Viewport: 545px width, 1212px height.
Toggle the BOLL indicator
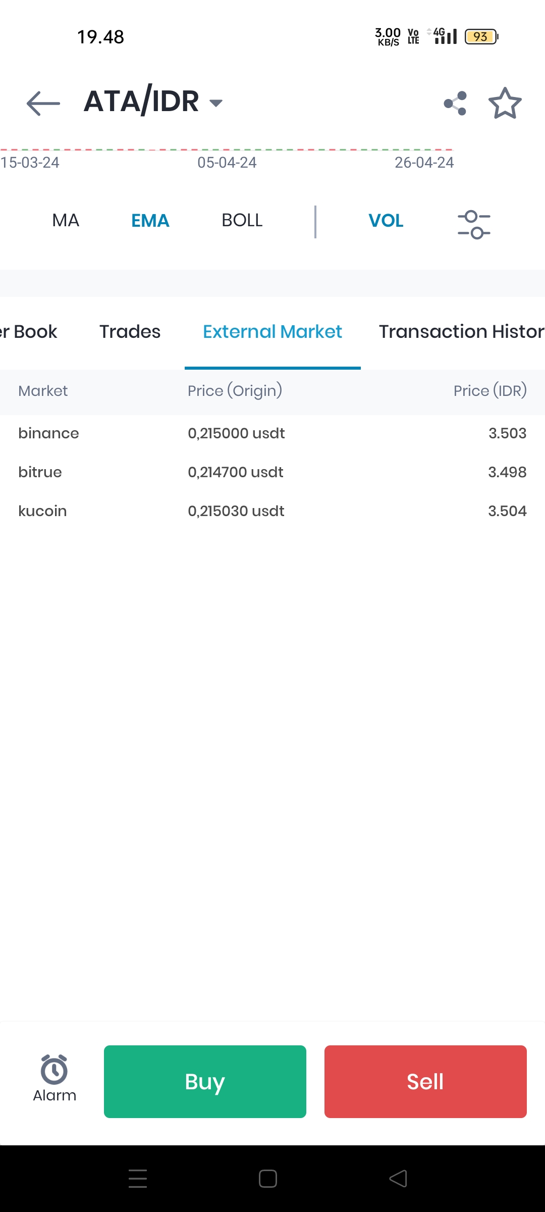(242, 221)
